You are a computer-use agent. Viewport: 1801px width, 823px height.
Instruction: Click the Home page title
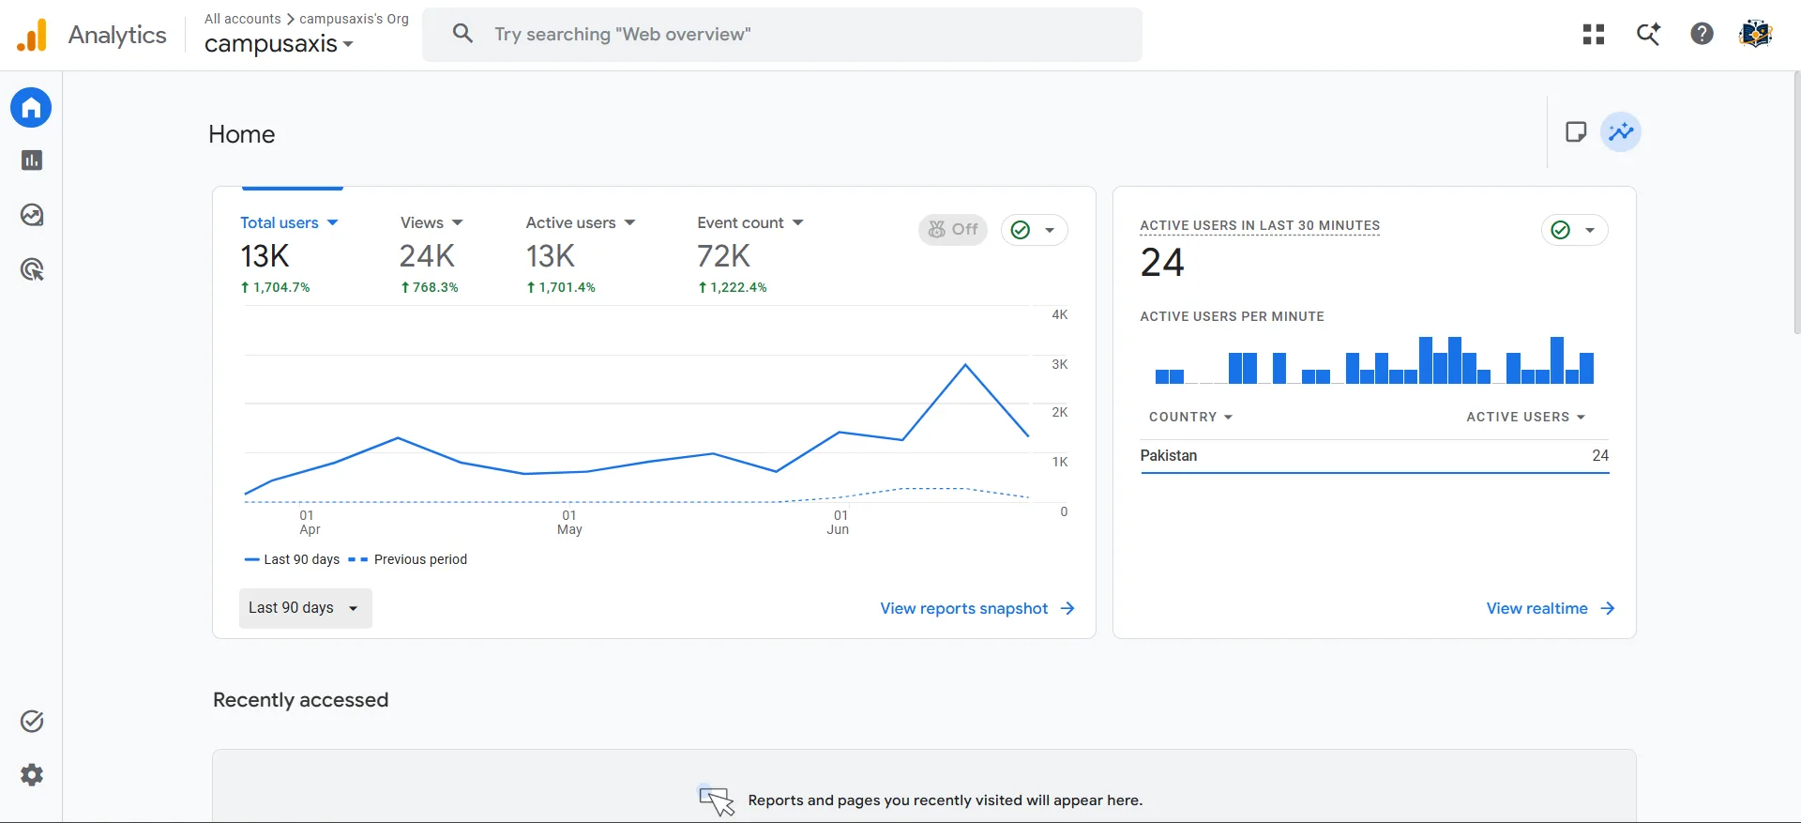tap(242, 134)
